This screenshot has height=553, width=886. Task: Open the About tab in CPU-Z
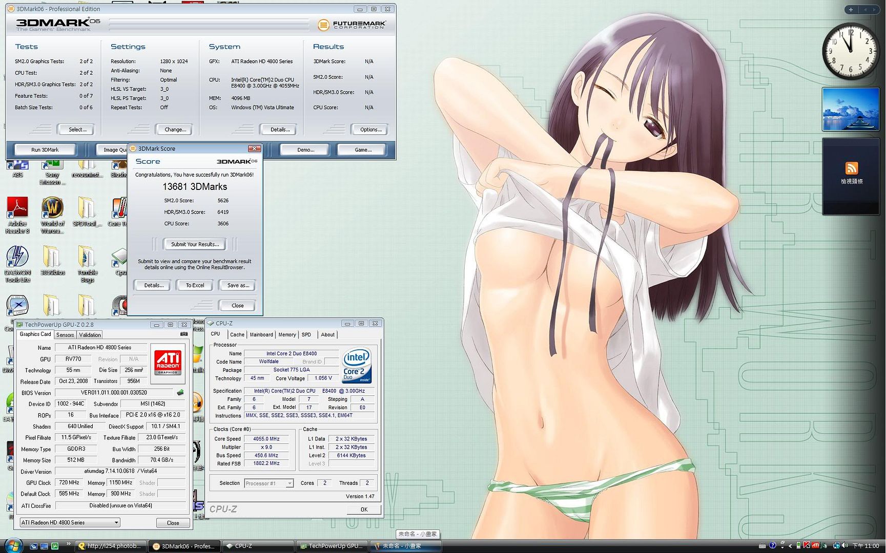[327, 335]
